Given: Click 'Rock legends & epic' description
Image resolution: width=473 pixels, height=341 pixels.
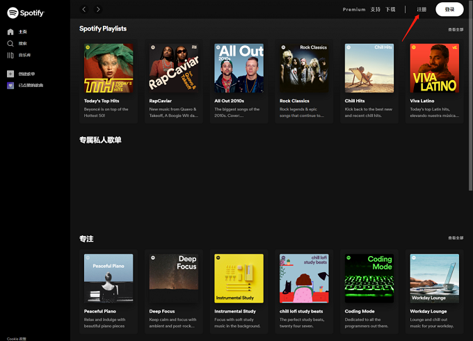Looking at the screenshot, I should pyautogui.click(x=302, y=112).
